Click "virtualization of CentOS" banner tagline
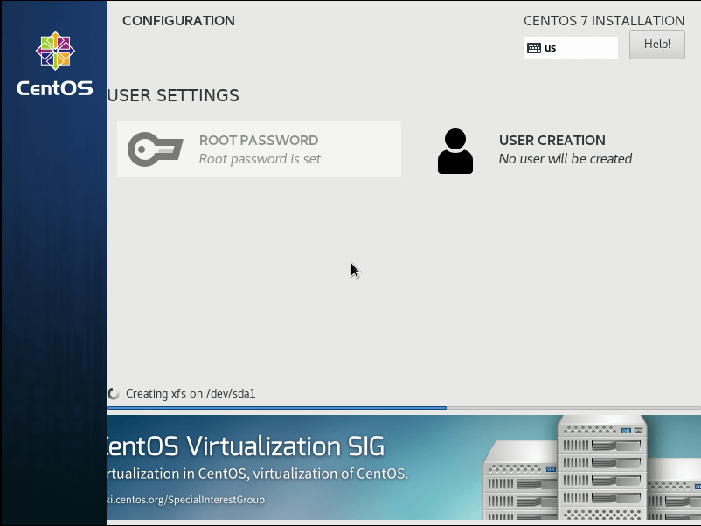 (x=330, y=474)
